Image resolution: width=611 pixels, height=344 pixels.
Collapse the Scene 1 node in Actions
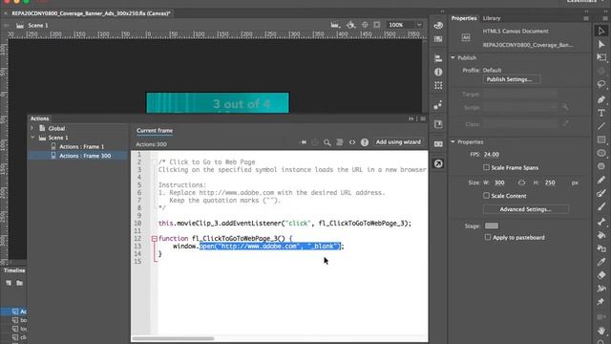click(32, 138)
